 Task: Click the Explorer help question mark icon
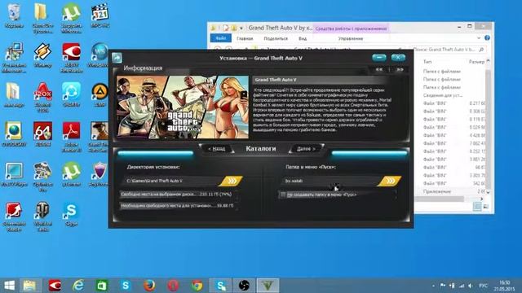pyautogui.click(x=487, y=38)
